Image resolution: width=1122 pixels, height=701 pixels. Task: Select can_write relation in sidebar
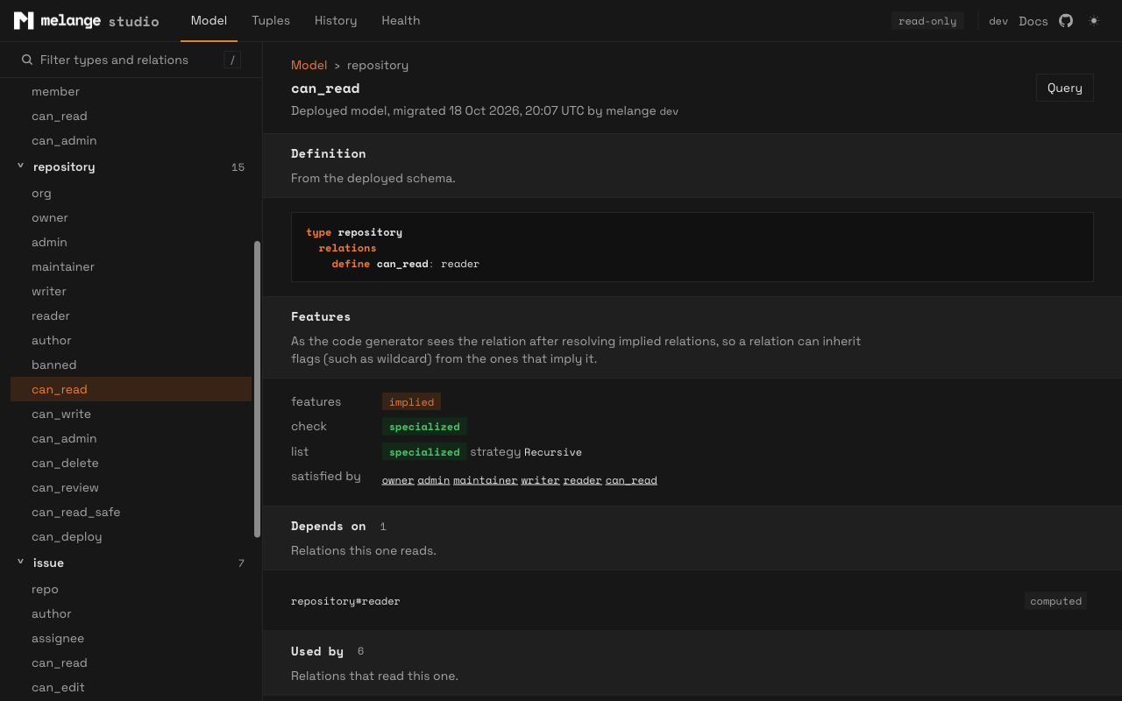(x=131, y=414)
